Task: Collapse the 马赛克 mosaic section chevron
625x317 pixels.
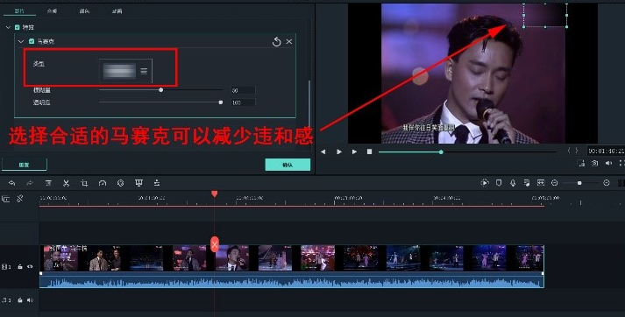Action: 21,41
